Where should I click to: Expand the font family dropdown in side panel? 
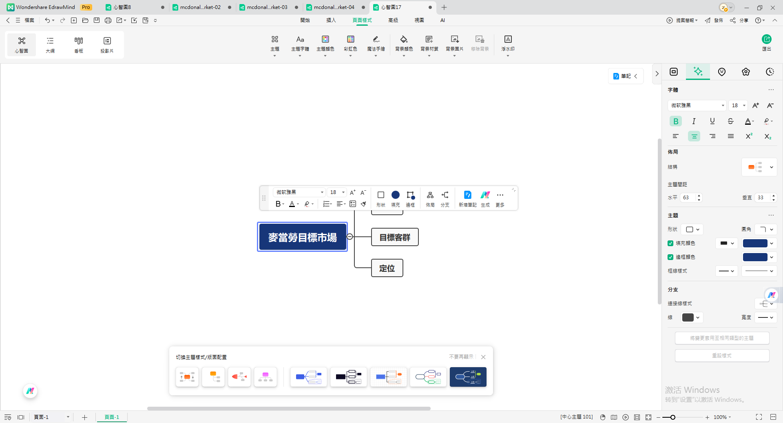[x=697, y=106]
